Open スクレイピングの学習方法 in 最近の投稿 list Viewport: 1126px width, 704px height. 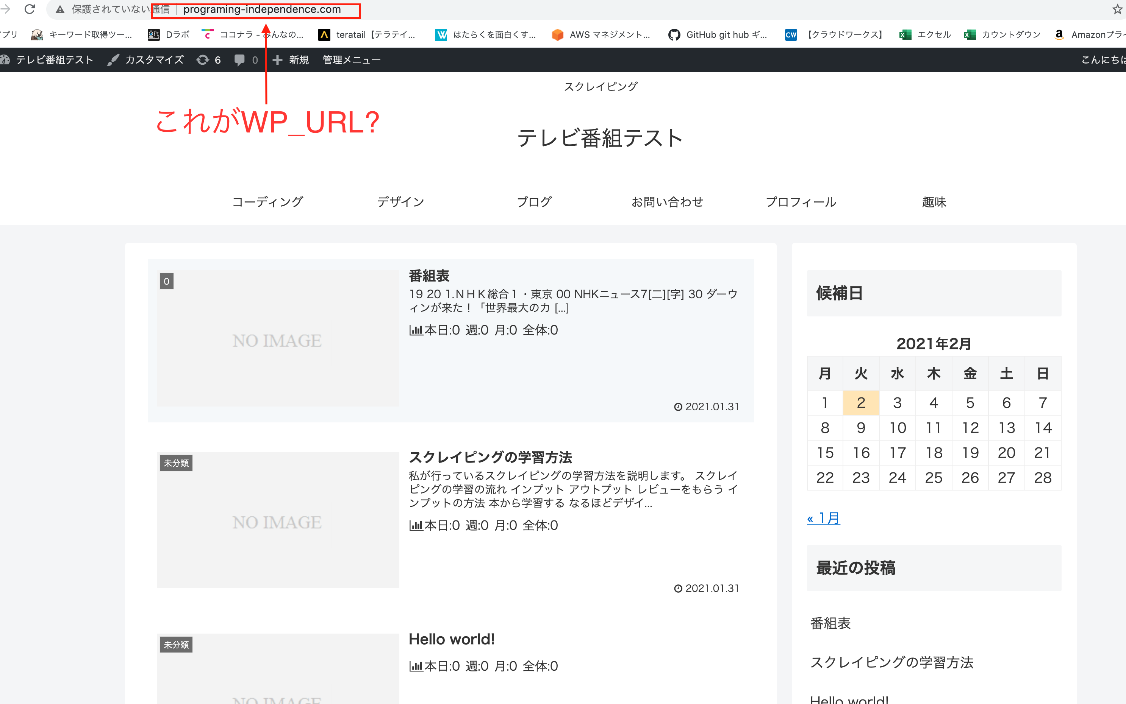(891, 662)
